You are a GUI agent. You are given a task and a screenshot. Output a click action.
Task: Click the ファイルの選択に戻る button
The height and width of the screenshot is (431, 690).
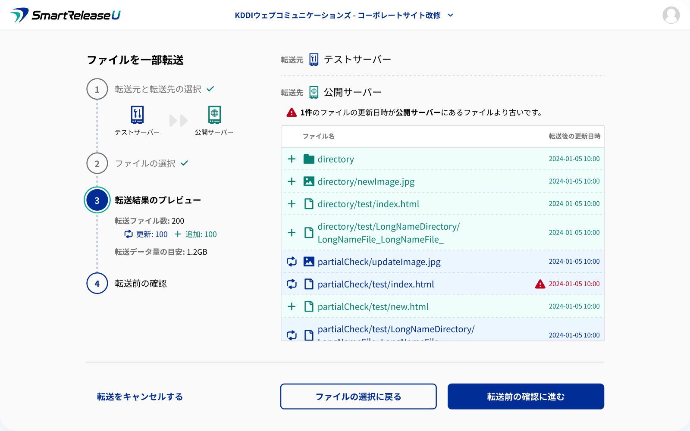358,397
